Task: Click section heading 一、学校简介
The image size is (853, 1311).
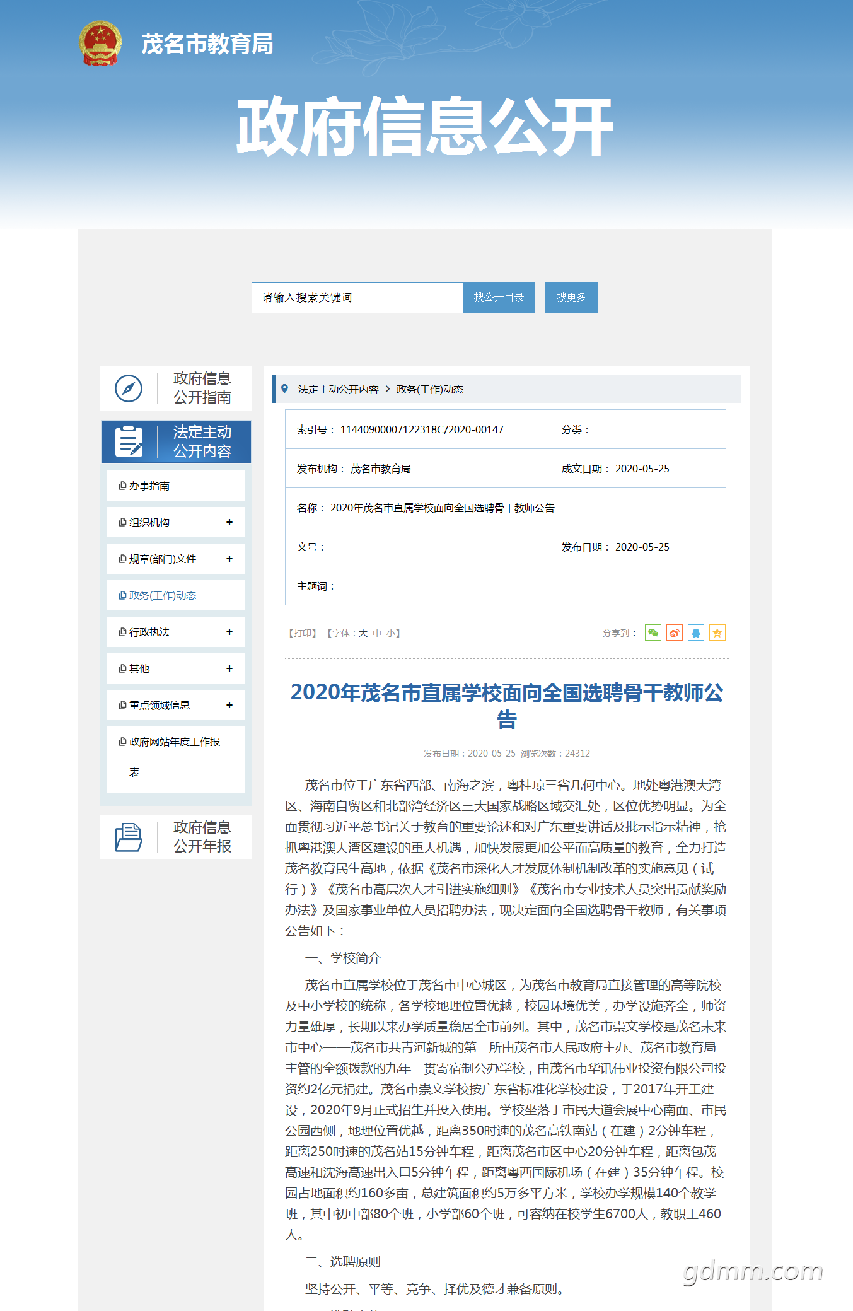Action: (x=343, y=958)
